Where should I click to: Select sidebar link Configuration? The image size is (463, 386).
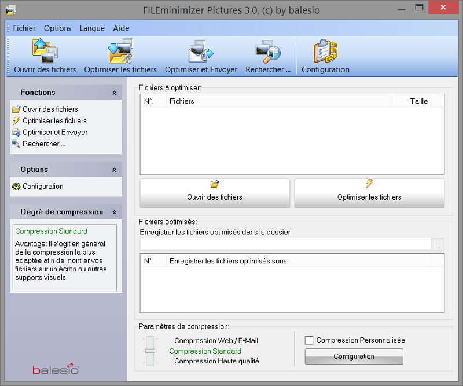[x=43, y=186]
